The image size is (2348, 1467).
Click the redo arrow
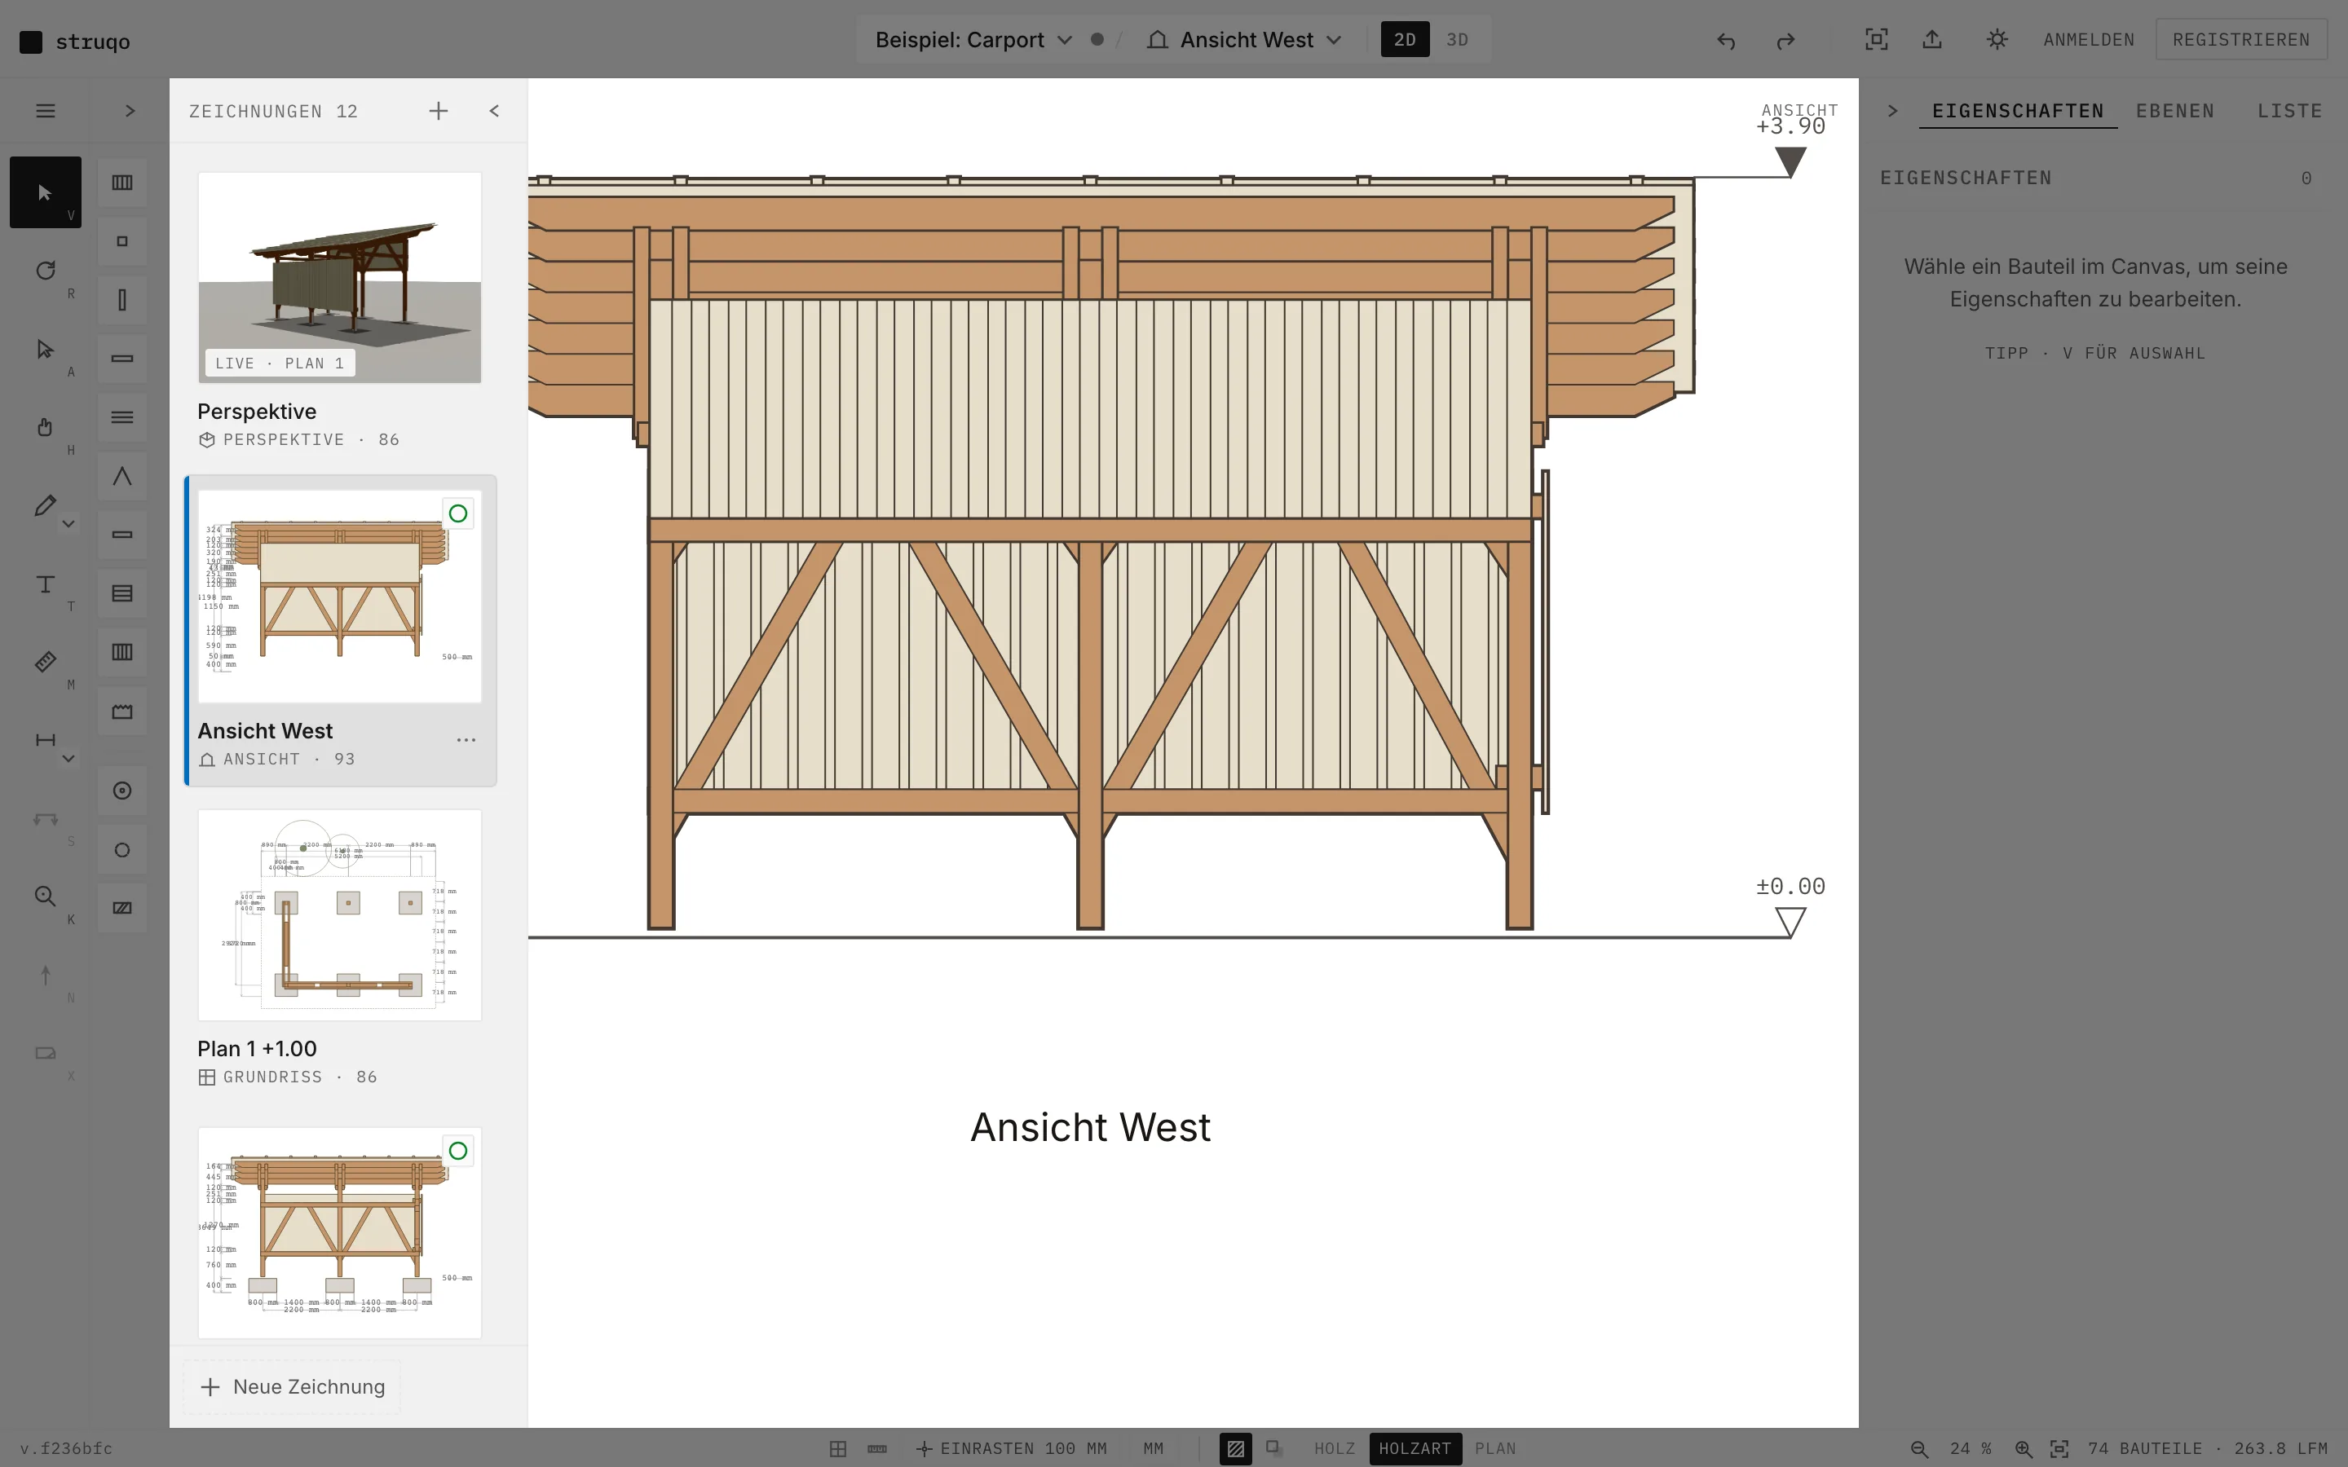click(1785, 40)
